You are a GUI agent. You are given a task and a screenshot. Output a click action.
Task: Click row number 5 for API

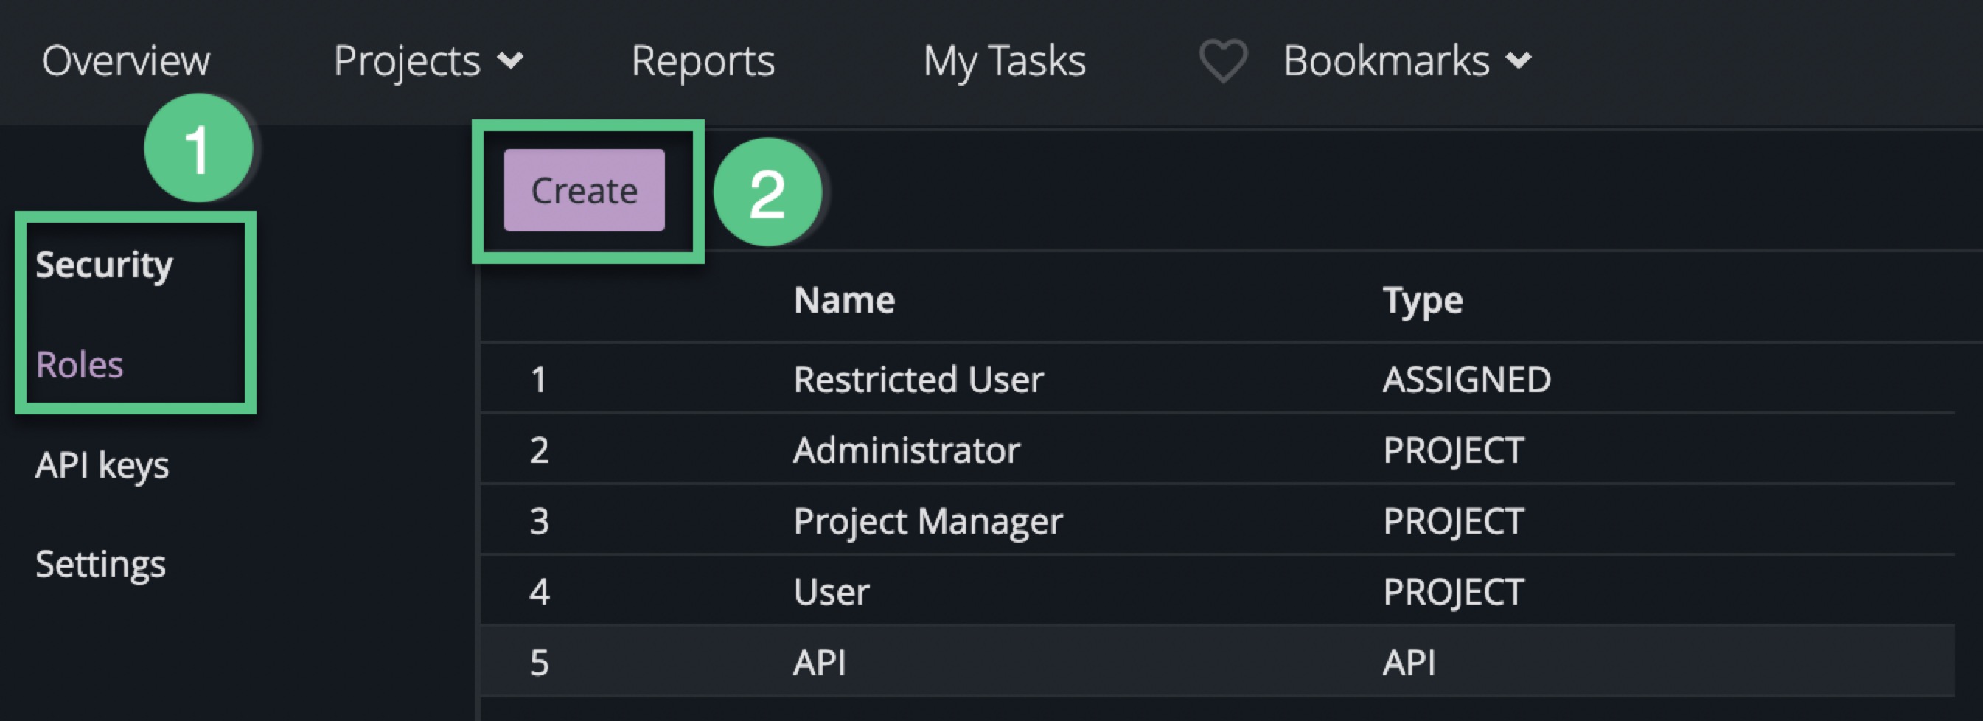pos(539,663)
